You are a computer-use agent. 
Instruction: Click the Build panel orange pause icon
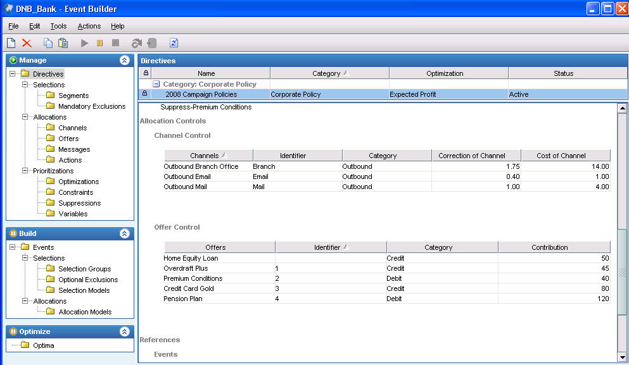coord(13,233)
